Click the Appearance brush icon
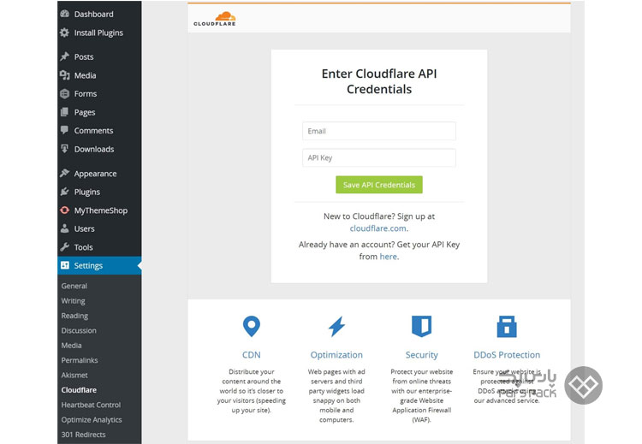 click(64, 173)
